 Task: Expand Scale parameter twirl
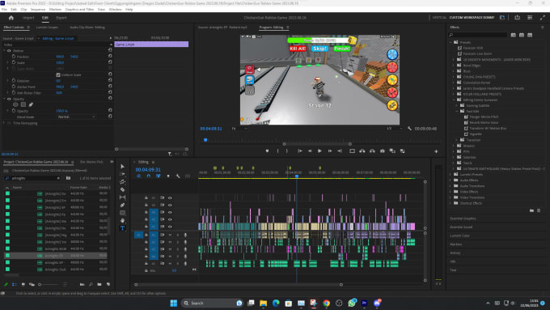[x=8, y=62]
